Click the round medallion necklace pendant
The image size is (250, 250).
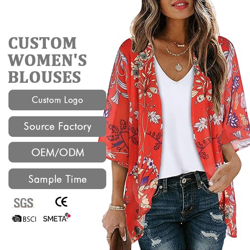tap(178, 67)
